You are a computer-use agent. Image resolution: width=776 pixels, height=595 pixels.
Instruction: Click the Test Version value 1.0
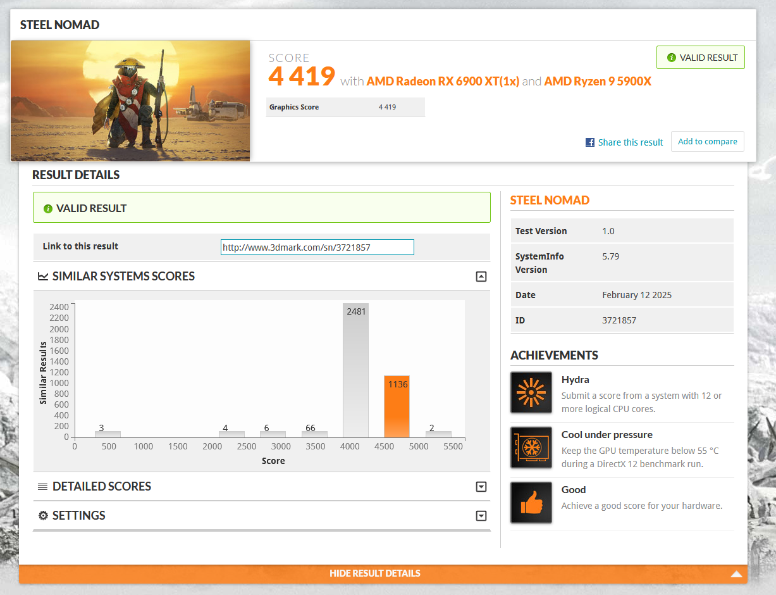click(x=608, y=231)
